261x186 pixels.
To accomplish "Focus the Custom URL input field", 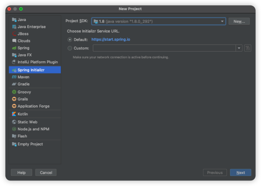I will (164, 48).
